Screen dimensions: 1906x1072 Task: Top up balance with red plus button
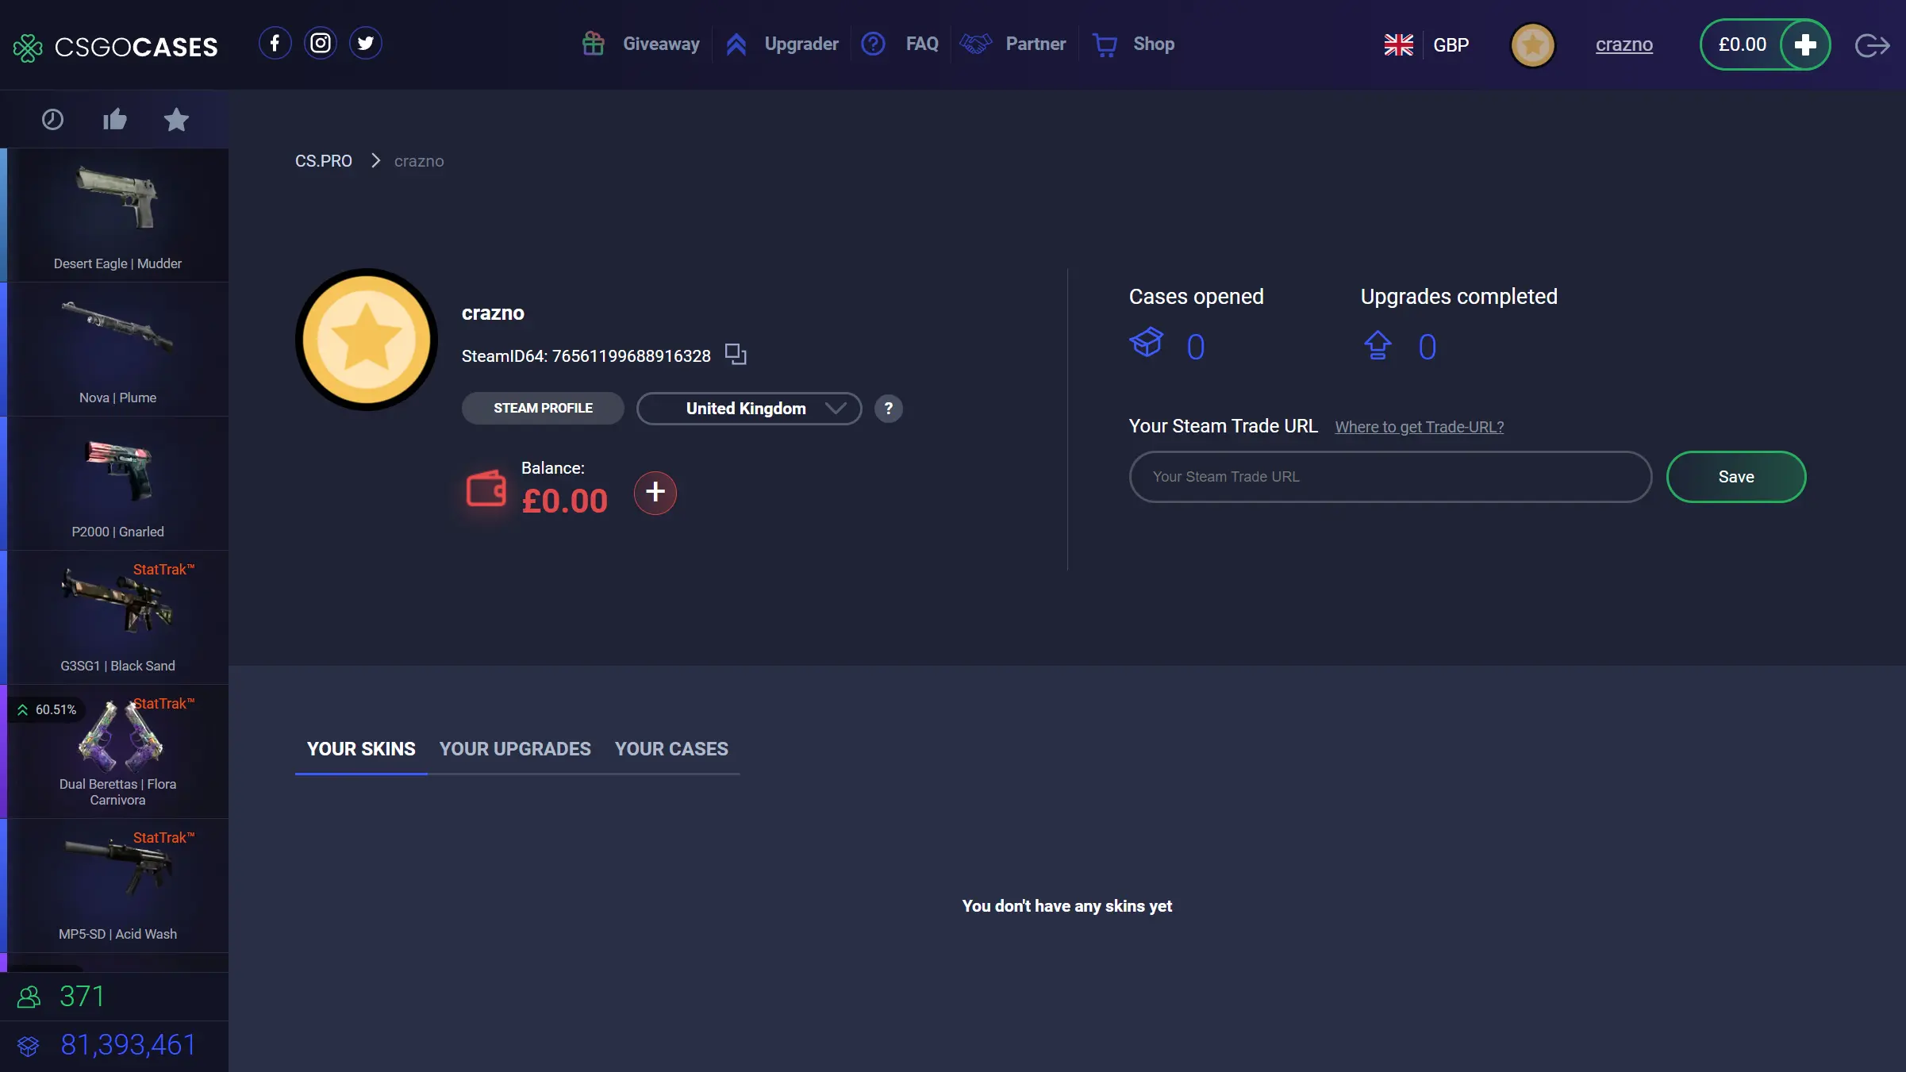655,493
